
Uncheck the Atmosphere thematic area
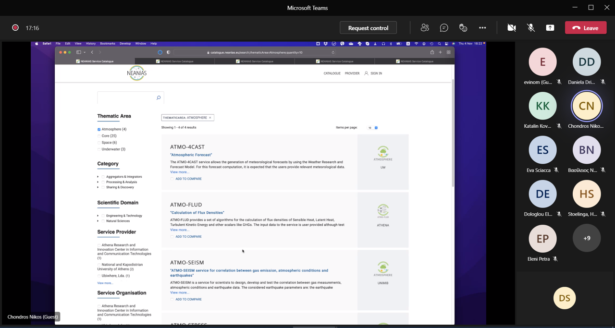[x=99, y=129]
